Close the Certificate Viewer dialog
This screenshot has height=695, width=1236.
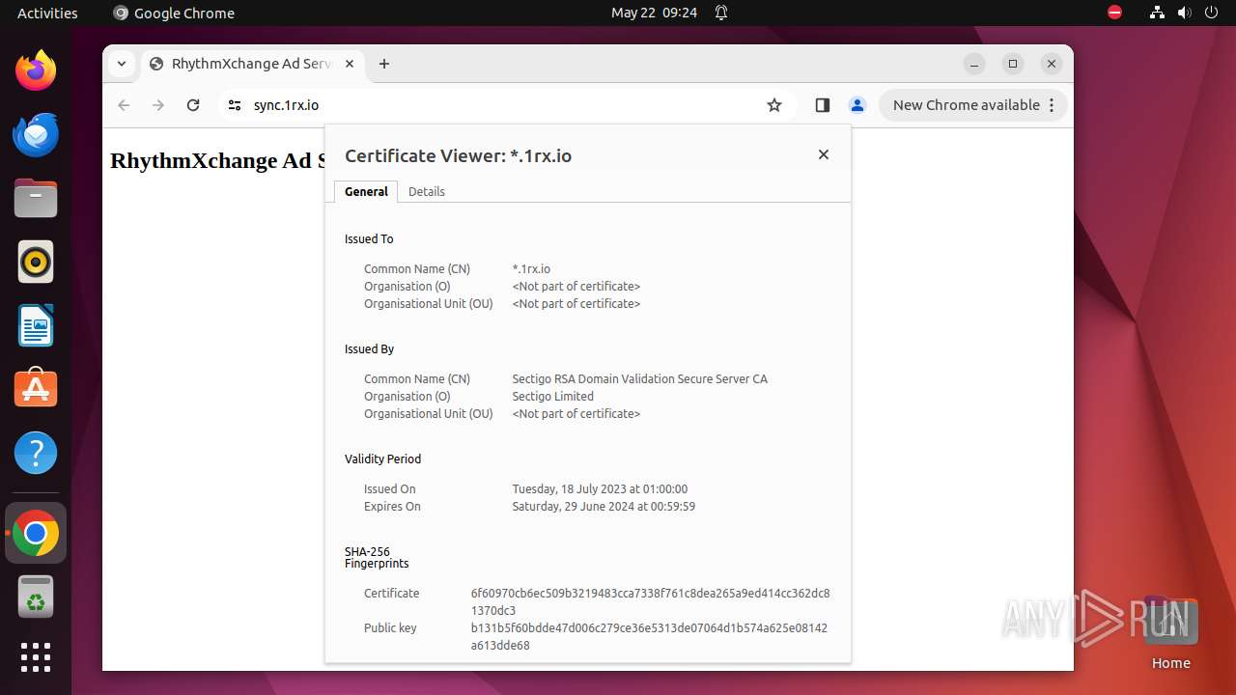824,154
